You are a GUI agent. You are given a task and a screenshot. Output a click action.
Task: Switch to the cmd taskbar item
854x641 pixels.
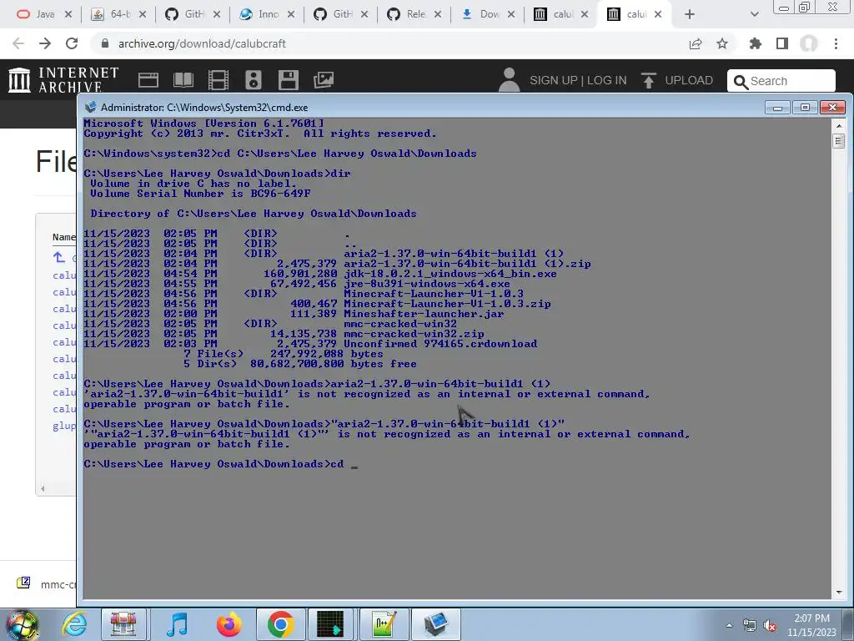coord(436,624)
